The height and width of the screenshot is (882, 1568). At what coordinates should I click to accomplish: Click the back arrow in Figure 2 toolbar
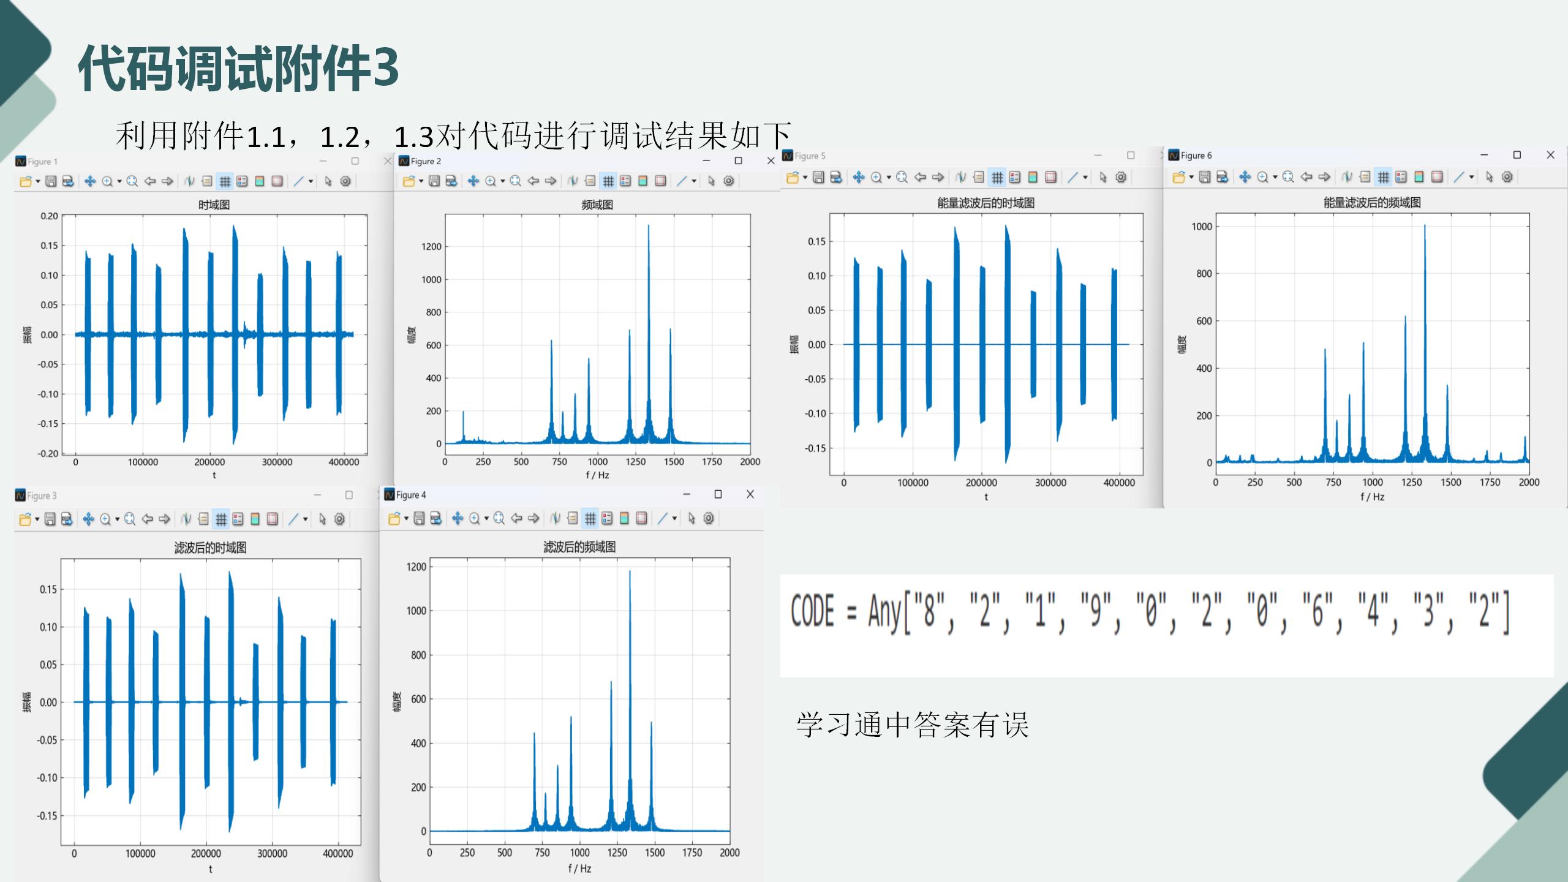[533, 181]
